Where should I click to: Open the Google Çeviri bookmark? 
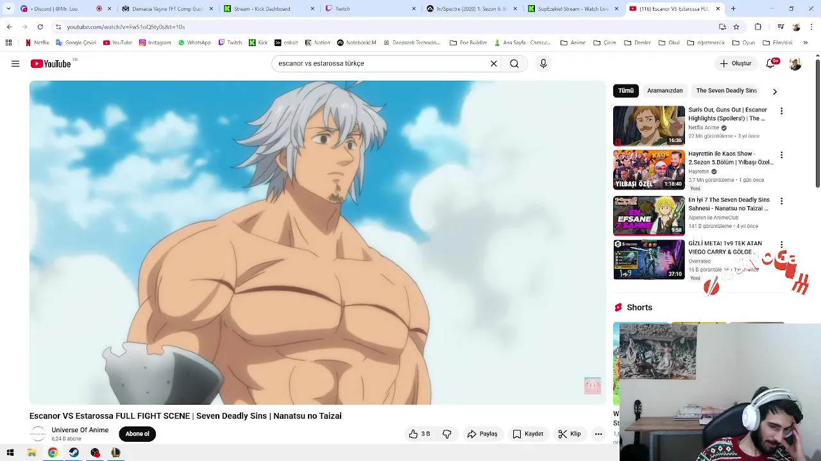click(x=76, y=43)
